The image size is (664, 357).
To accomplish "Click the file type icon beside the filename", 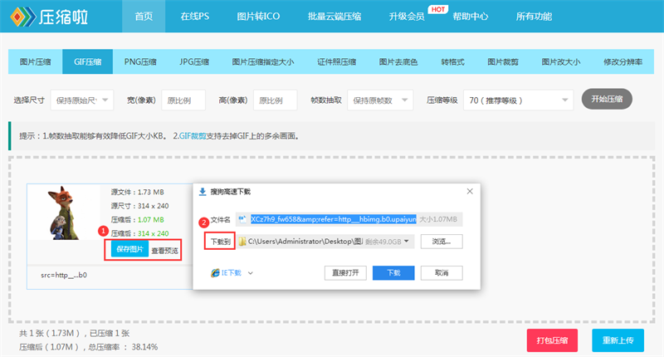I will 242,219.
